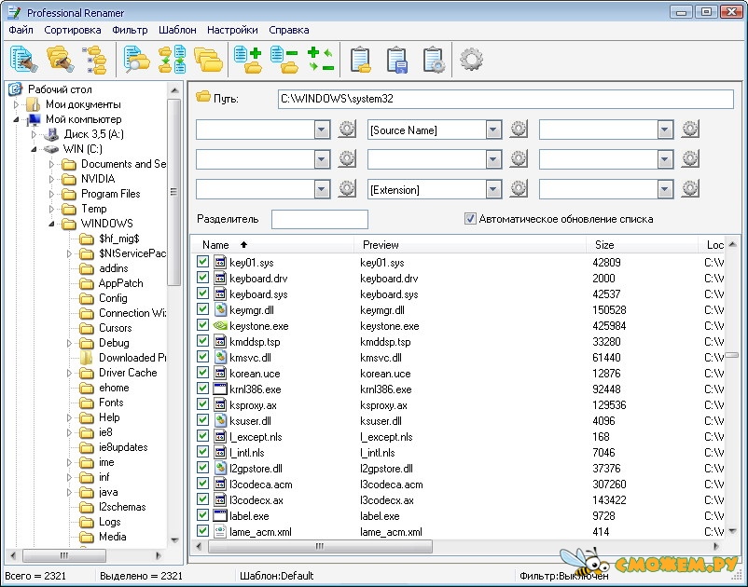Click the file list horizontal scrollbar thumb
Image resolution: width=748 pixels, height=587 pixels.
click(x=320, y=546)
